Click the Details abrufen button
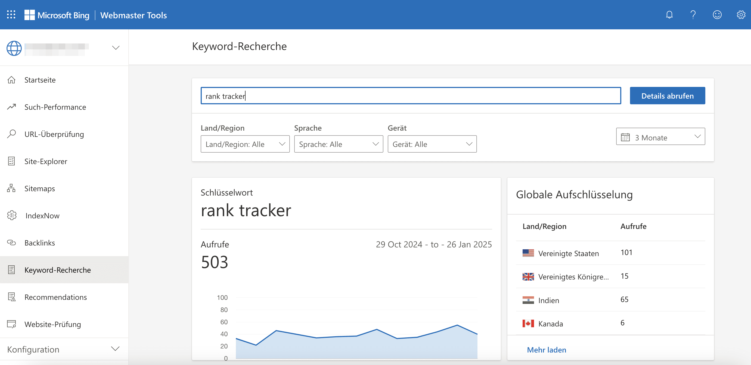The width and height of the screenshot is (751, 365). click(x=667, y=96)
